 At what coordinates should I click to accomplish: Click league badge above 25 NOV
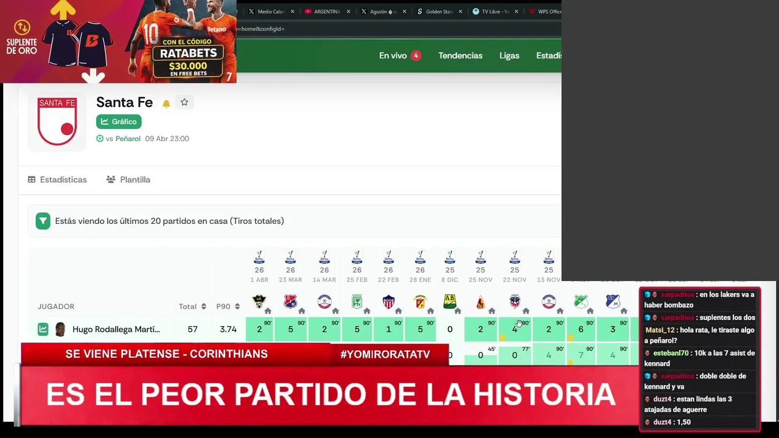tap(481, 257)
